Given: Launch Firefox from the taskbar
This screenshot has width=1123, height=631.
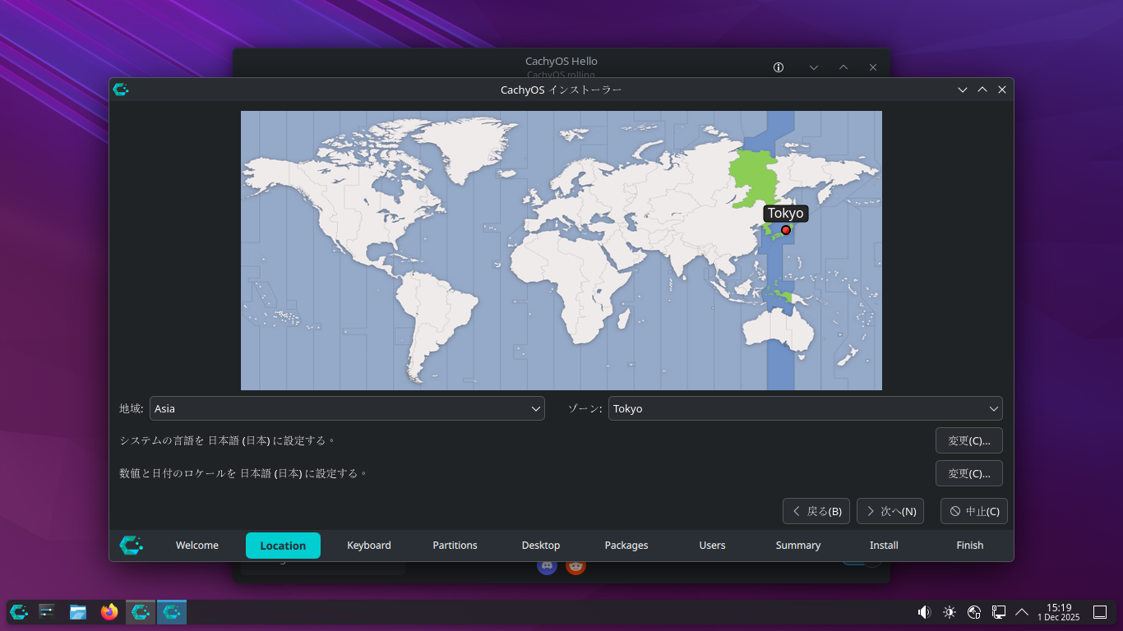Looking at the screenshot, I should pyautogui.click(x=109, y=611).
